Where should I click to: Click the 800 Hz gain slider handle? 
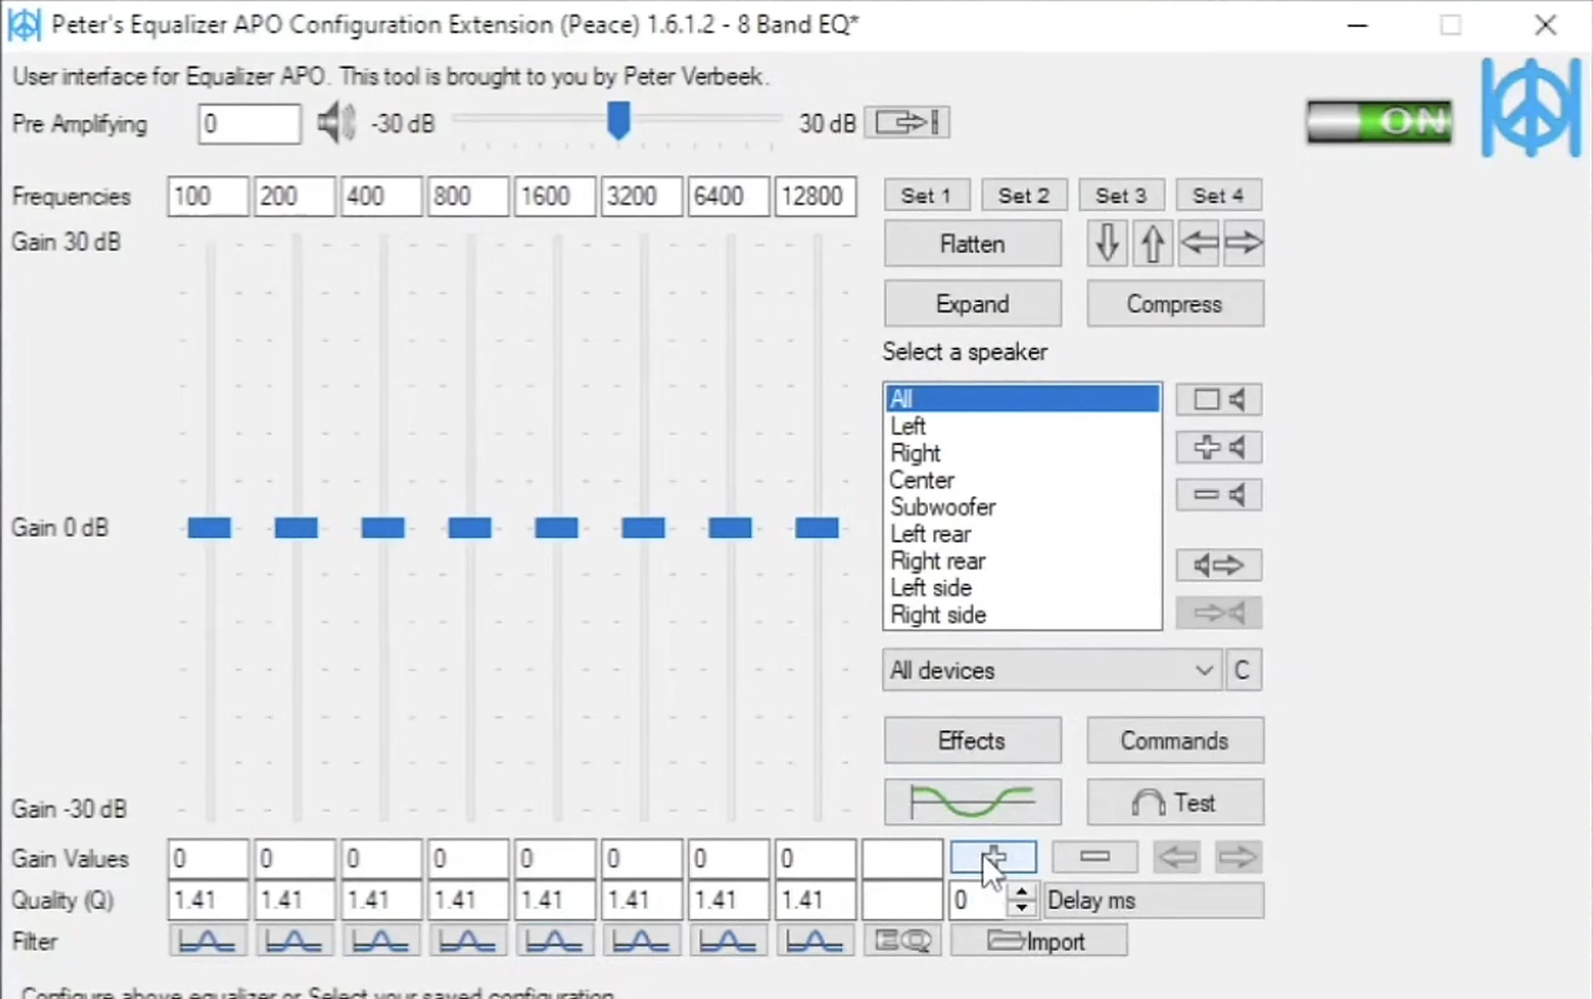tap(470, 528)
